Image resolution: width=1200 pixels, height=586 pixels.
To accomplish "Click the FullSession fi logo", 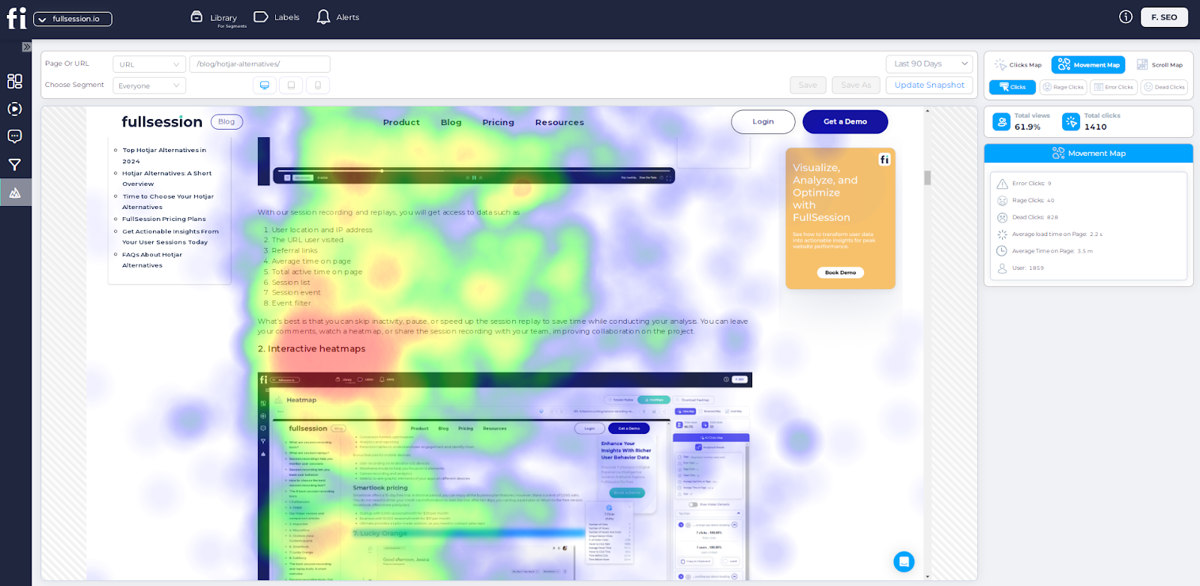I will coord(16,18).
